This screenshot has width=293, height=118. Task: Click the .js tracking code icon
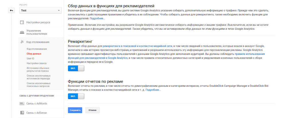(22, 42)
